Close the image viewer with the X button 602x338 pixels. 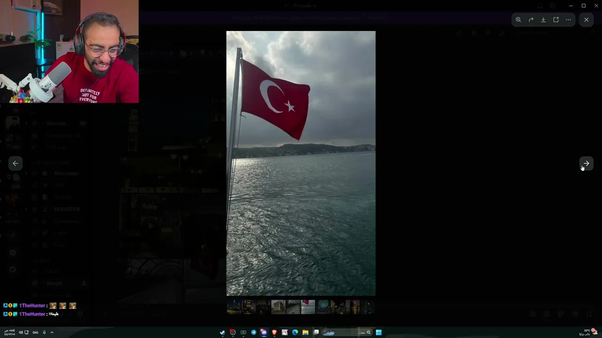pyautogui.click(x=586, y=20)
